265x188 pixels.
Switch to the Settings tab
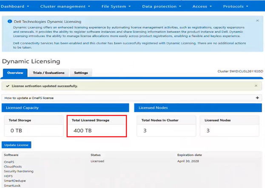(81, 73)
